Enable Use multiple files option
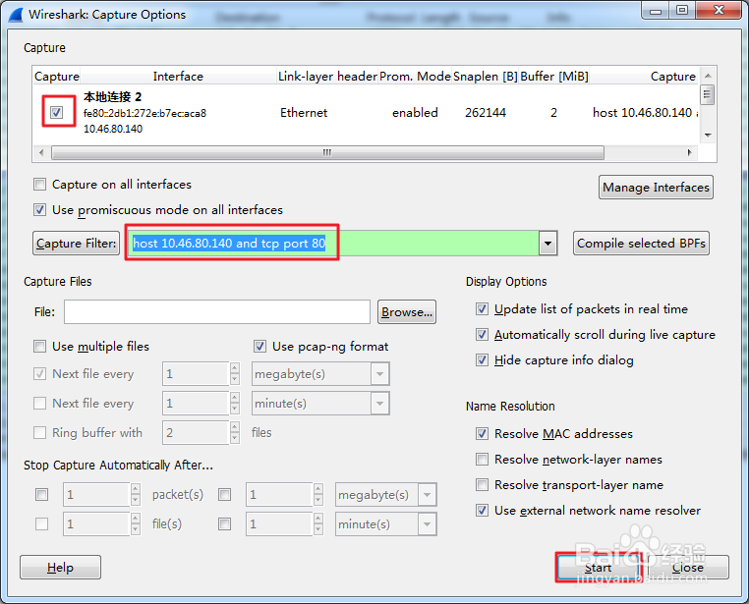The image size is (749, 604). [x=39, y=347]
